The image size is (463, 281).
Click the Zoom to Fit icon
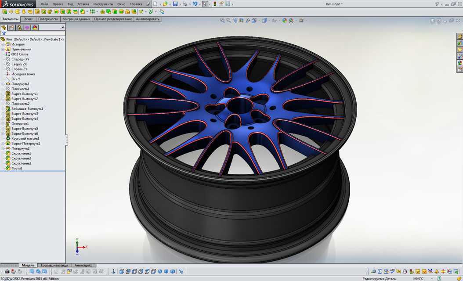(222, 20)
